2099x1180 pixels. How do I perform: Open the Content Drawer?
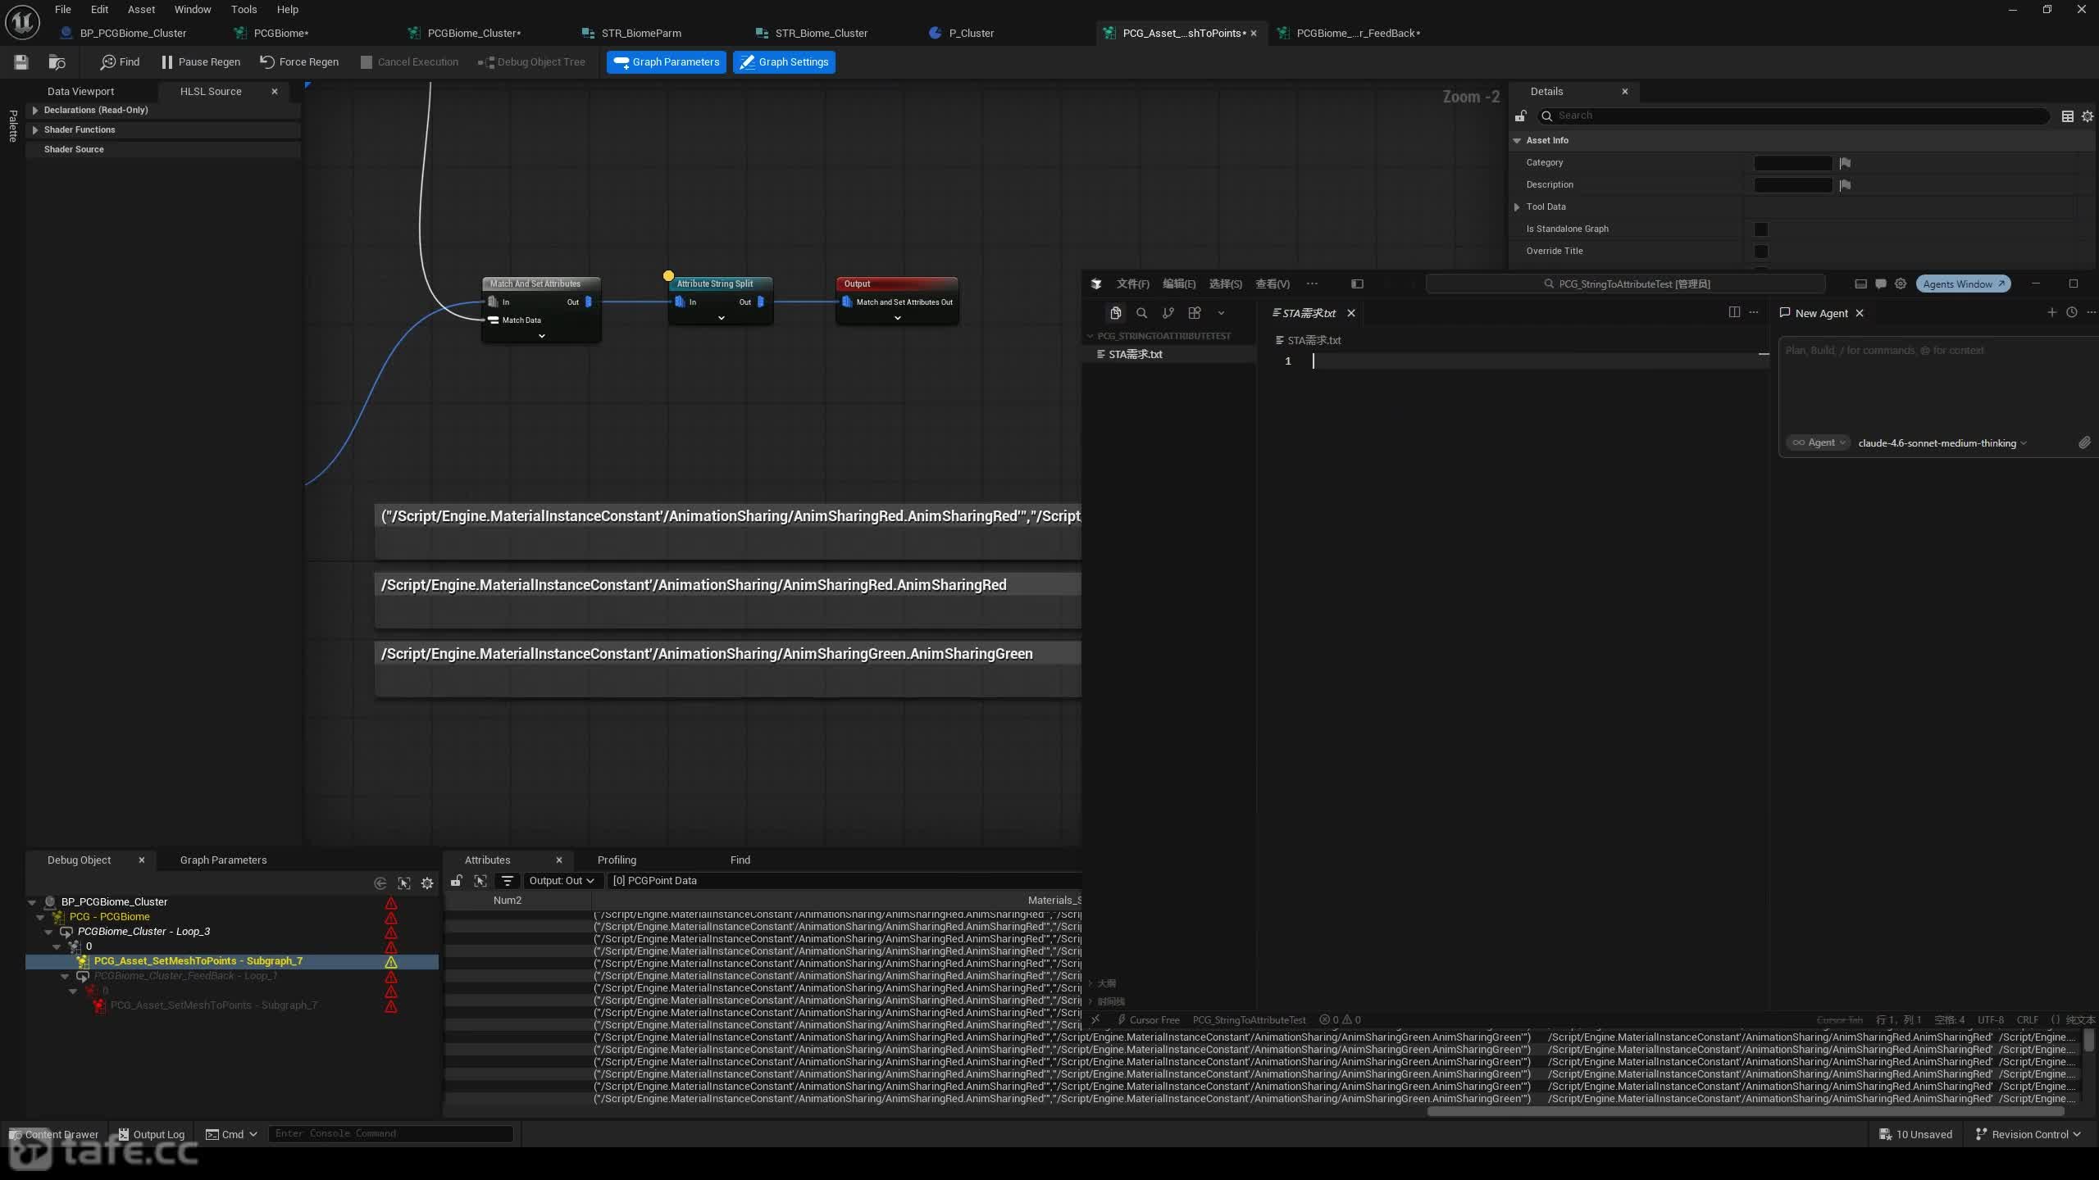tap(54, 1134)
